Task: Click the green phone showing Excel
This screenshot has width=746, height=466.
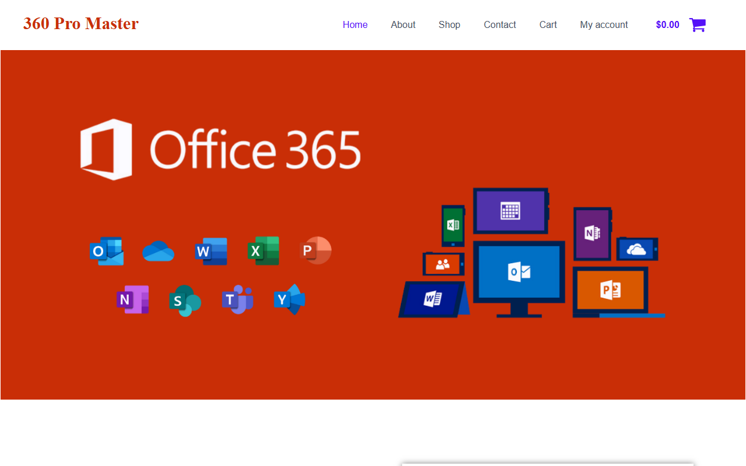Action: pos(453,225)
